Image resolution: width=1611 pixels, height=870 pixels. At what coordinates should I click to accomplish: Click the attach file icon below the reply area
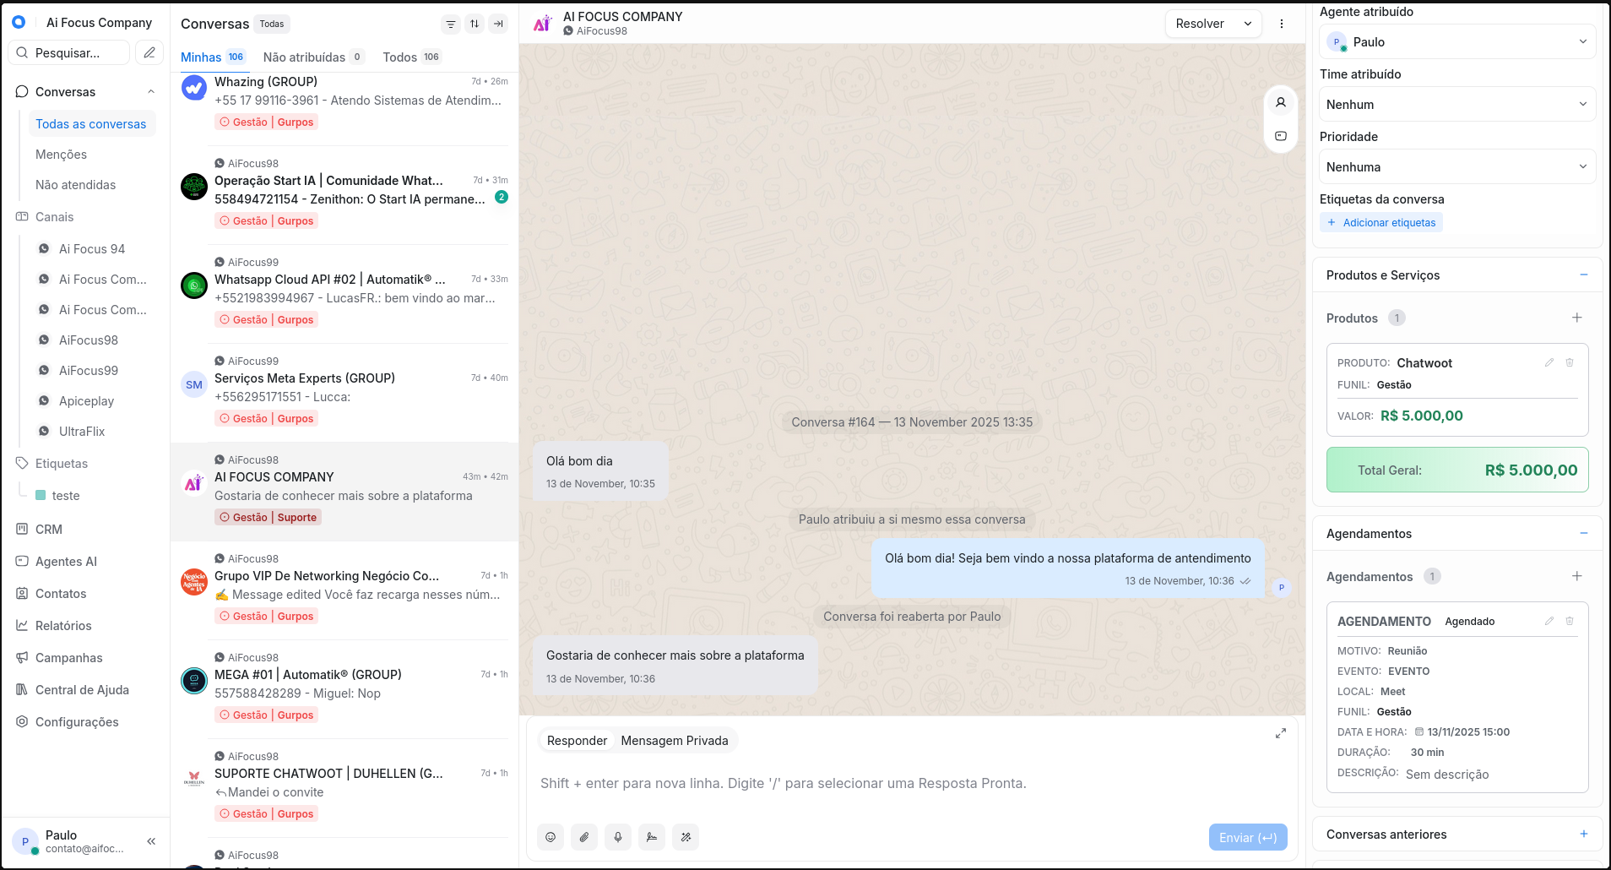point(584,837)
